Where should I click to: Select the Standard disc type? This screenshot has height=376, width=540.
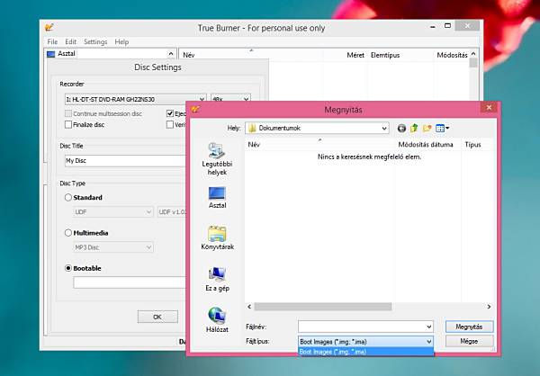(x=68, y=197)
